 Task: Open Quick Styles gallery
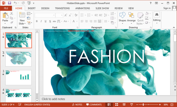140,19
